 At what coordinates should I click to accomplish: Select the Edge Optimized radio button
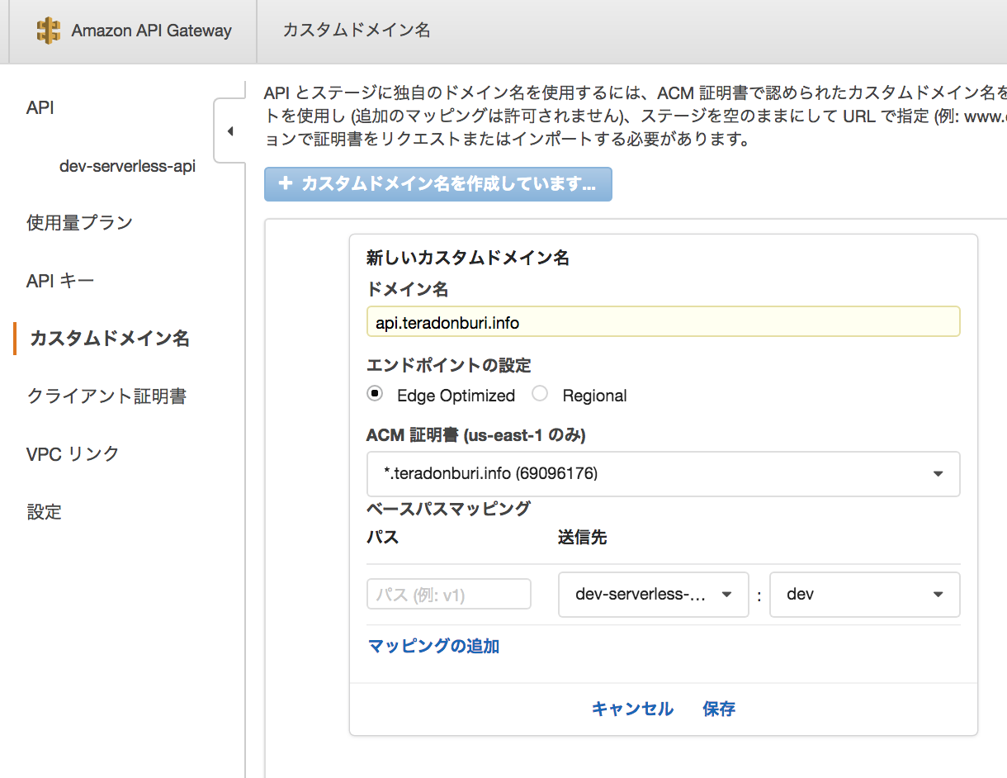coord(375,395)
